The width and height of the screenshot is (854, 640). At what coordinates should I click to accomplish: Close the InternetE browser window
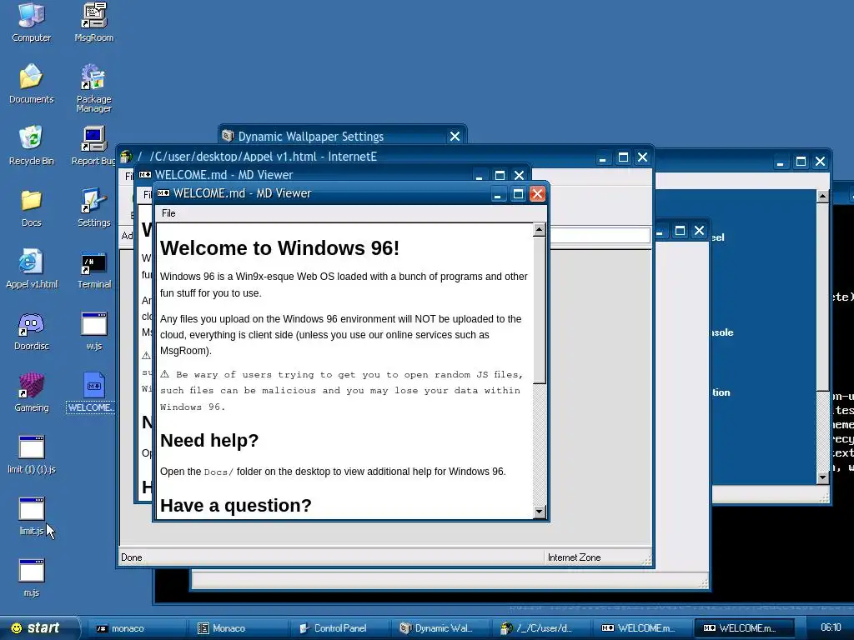pos(643,157)
